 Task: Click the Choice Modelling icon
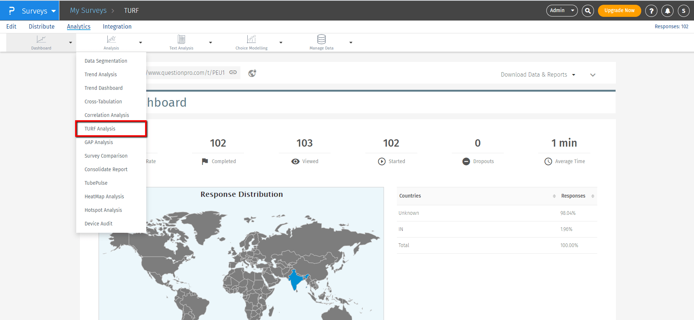(x=251, y=40)
